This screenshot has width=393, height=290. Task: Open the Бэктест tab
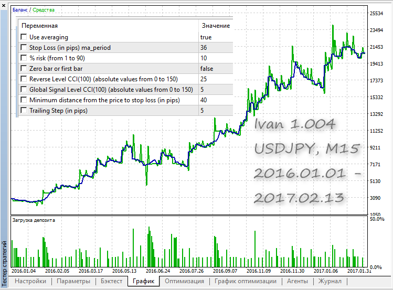point(112,281)
